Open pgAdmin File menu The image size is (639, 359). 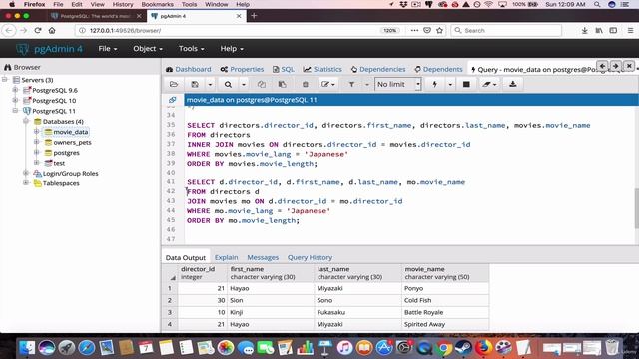pos(108,49)
